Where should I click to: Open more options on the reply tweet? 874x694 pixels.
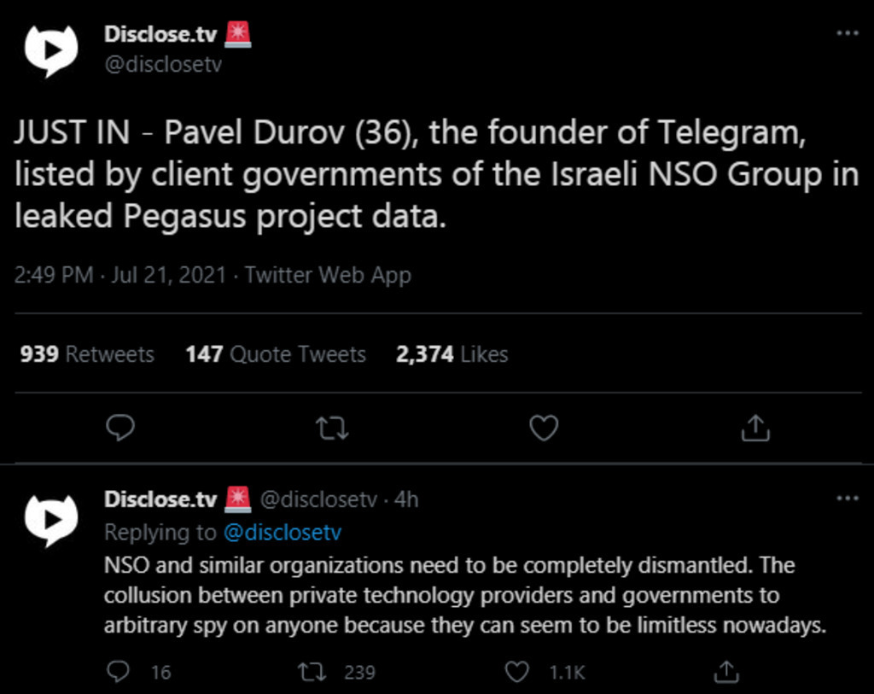[x=847, y=499]
